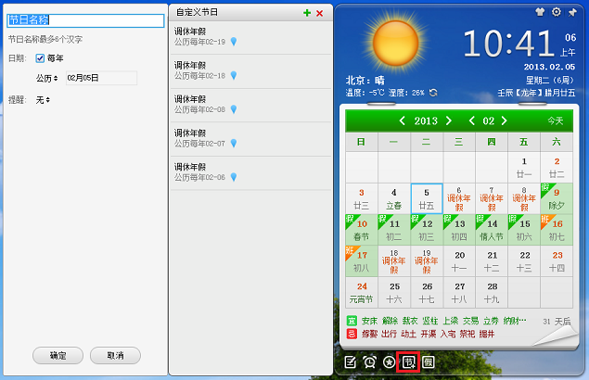Click the marker icon for 02-08 holiday
Screen dimensions: 589x380
[x=234, y=109]
